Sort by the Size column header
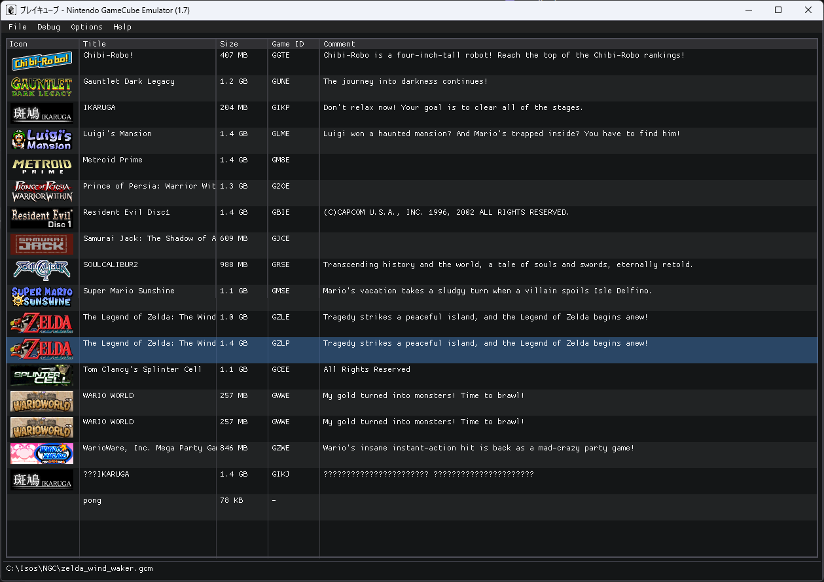 coord(242,44)
